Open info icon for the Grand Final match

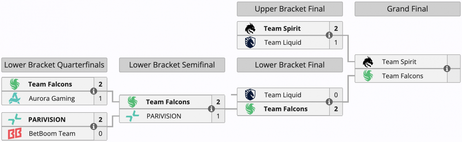coord(447,69)
